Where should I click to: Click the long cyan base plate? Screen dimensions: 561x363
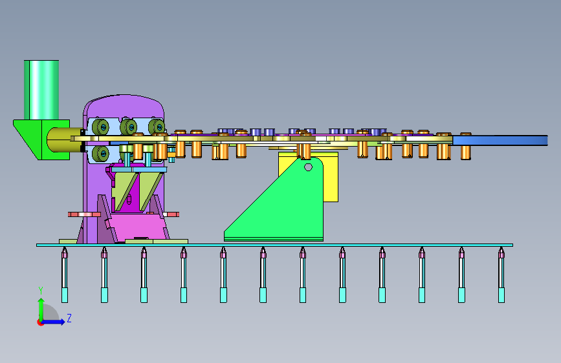[x=275, y=245]
